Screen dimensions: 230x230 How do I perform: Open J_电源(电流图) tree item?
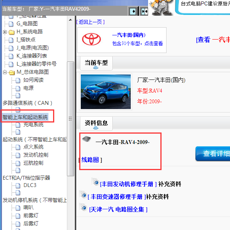[x=33, y=48]
